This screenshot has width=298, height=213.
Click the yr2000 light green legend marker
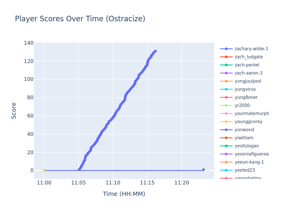coord(226,106)
